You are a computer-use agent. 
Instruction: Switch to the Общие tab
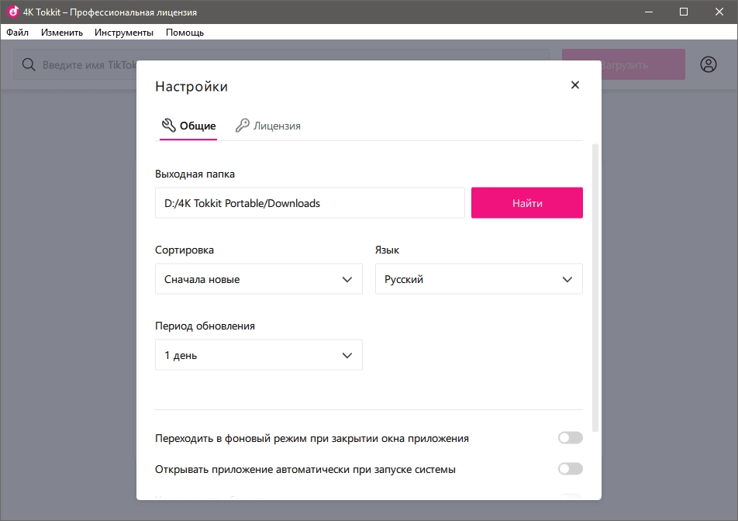tap(188, 126)
